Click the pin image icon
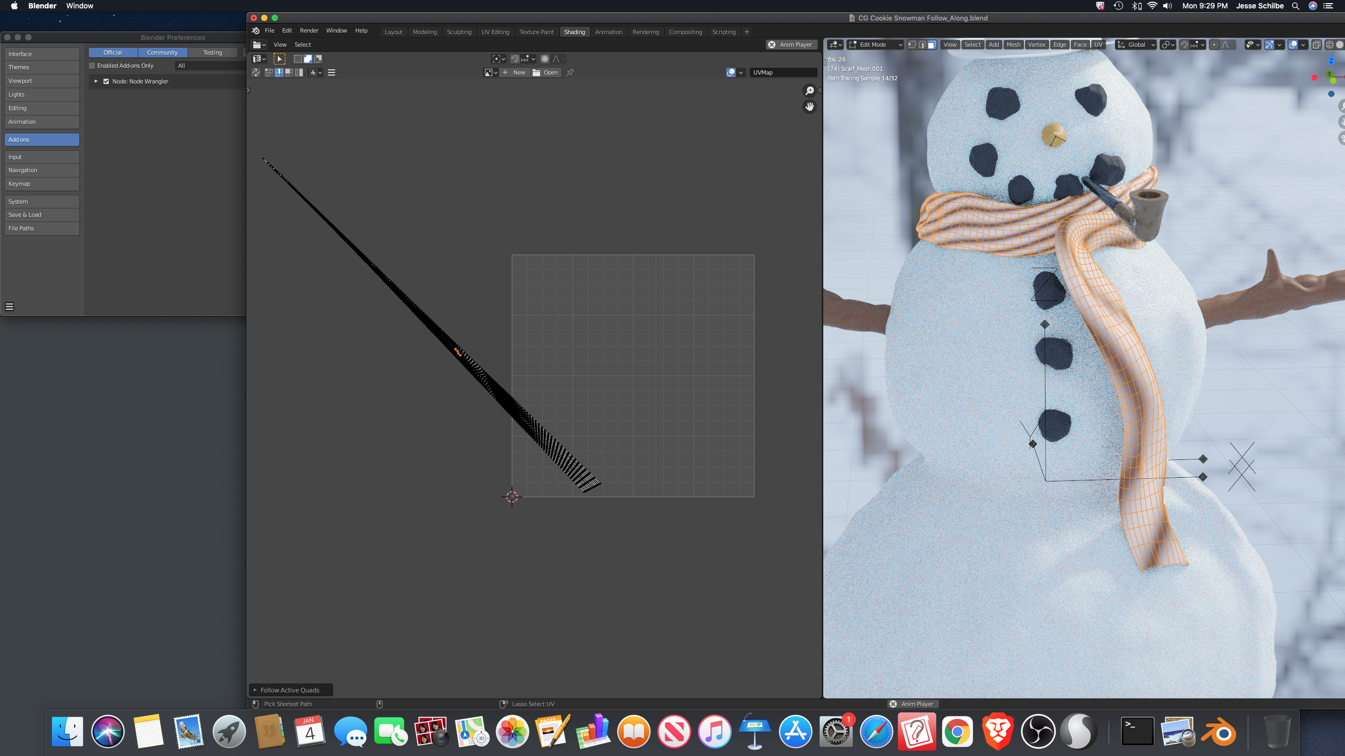This screenshot has height=756, width=1345. coord(570,72)
